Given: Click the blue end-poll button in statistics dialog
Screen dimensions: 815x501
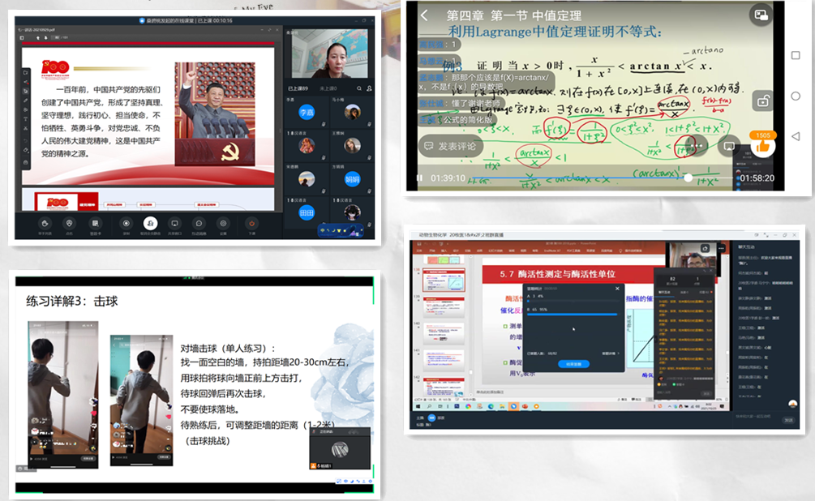Looking at the screenshot, I should (x=573, y=364).
